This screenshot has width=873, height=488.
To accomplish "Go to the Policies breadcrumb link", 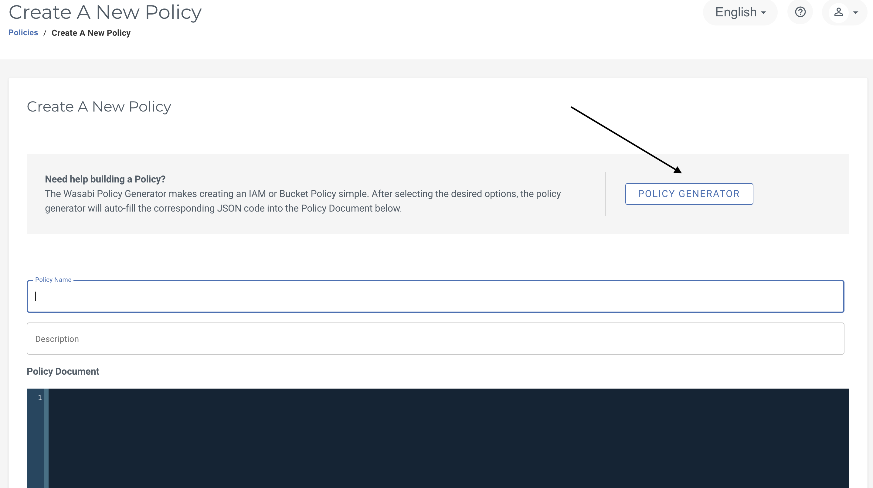I will [x=23, y=32].
